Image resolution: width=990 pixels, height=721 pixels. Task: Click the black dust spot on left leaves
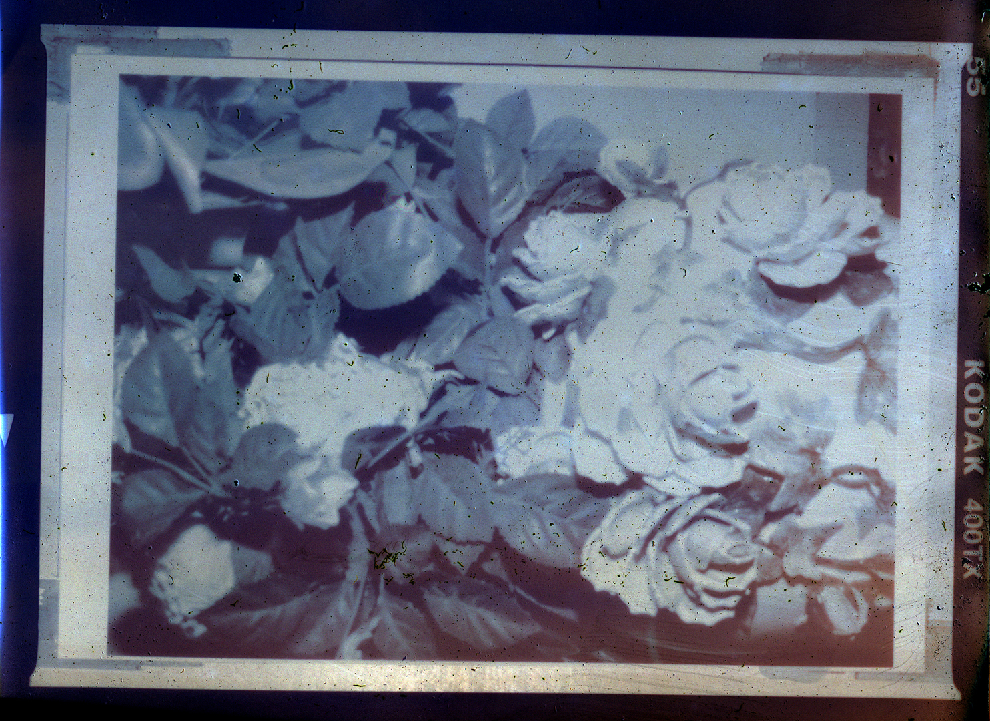[x=235, y=277]
